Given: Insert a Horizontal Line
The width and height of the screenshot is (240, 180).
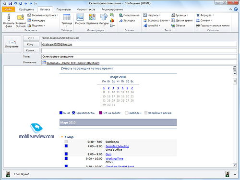Looking at the screenshot, I should 213,25.
